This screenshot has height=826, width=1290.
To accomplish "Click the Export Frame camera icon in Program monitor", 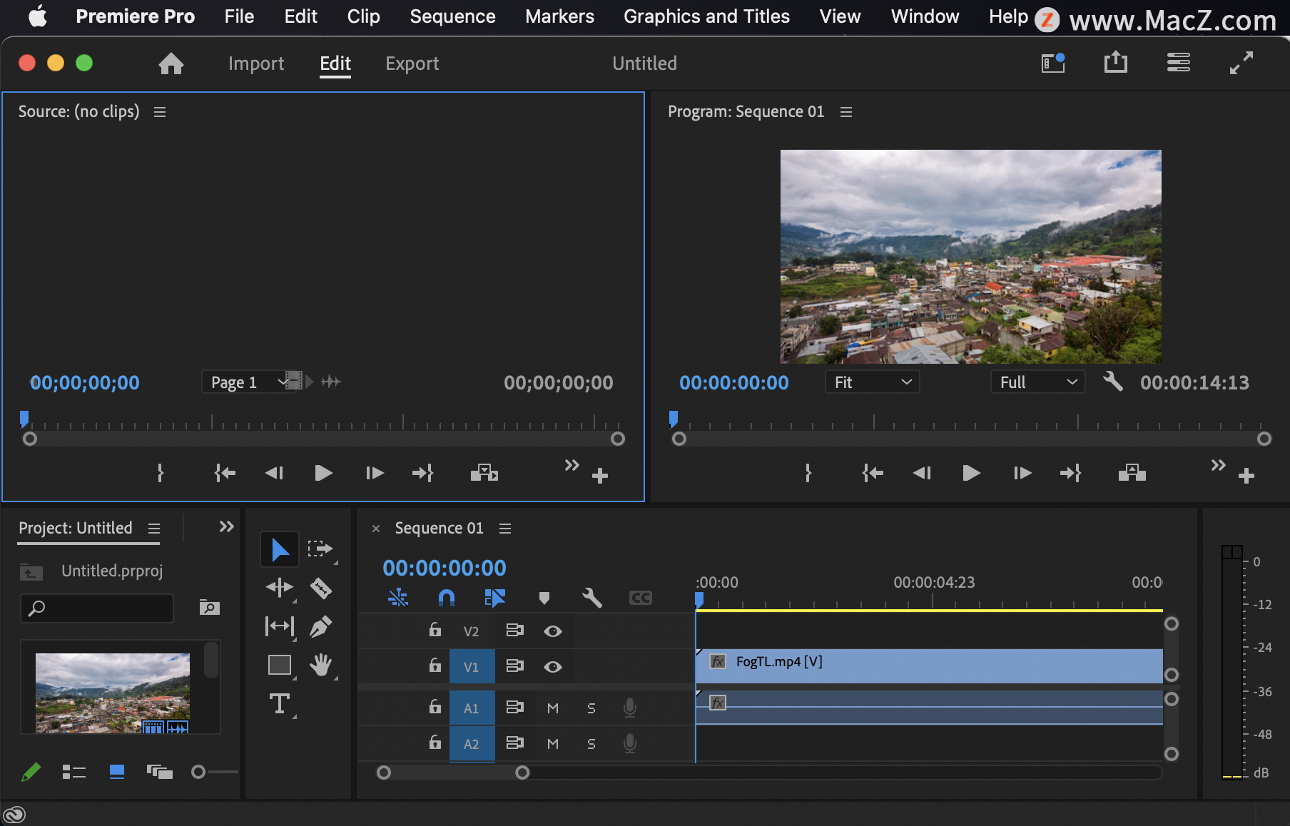I will point(1132,472).
